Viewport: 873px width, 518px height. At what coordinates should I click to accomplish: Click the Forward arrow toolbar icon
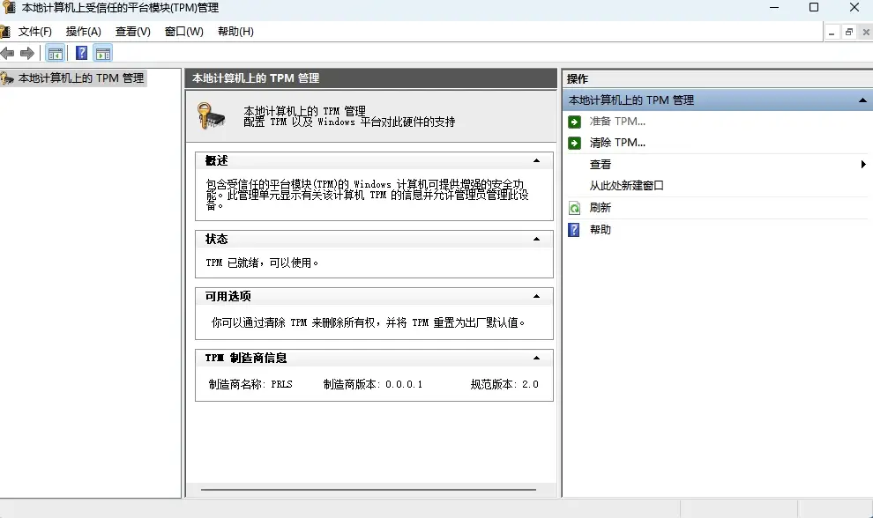tap(26, 54)
